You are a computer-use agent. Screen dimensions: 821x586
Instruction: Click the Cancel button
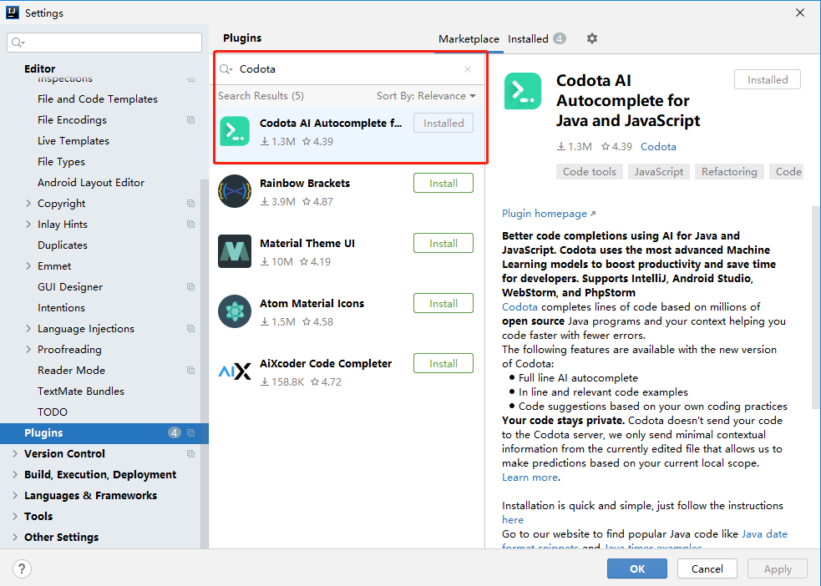pyautogui.click(x=707, y=568)
